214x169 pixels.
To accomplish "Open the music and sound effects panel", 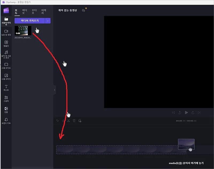I will click(6, 54).
